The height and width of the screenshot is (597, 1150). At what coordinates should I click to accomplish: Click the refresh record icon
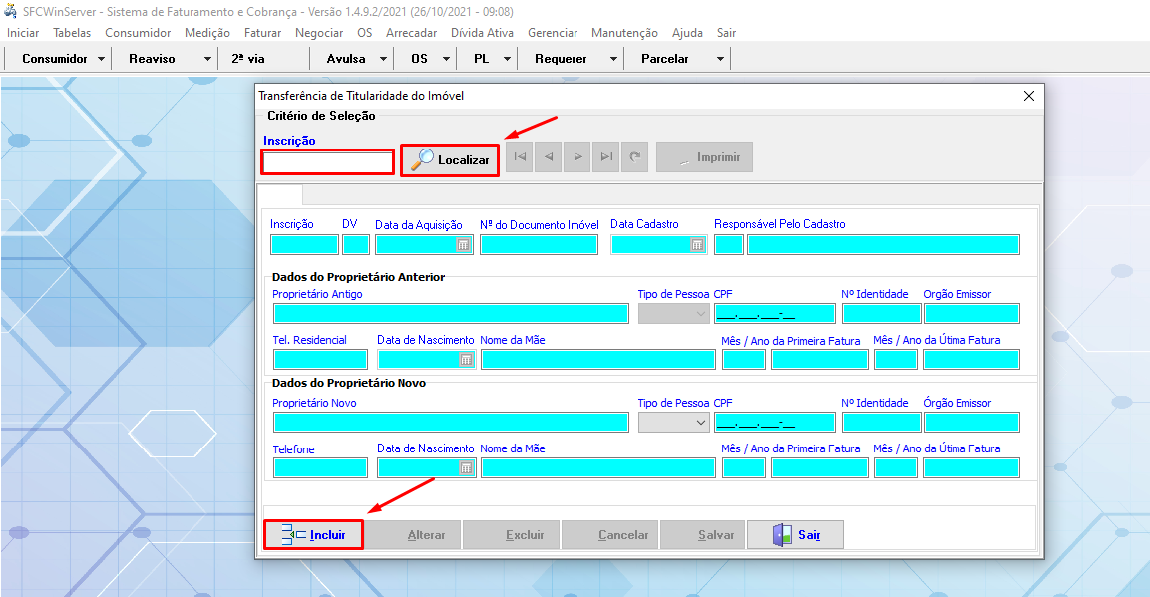pos(634,157)
